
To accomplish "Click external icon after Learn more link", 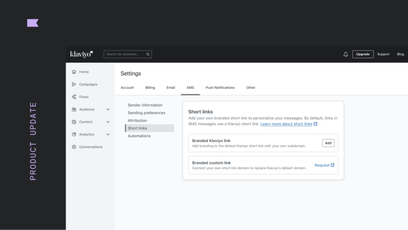I will [x=316, y=124].
